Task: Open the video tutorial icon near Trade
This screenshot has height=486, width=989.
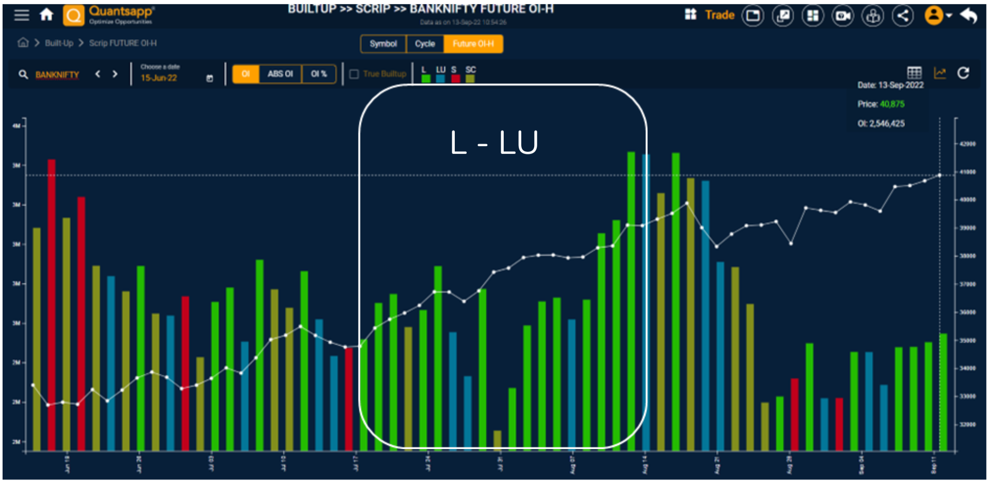Action: [x=843, y=15]
